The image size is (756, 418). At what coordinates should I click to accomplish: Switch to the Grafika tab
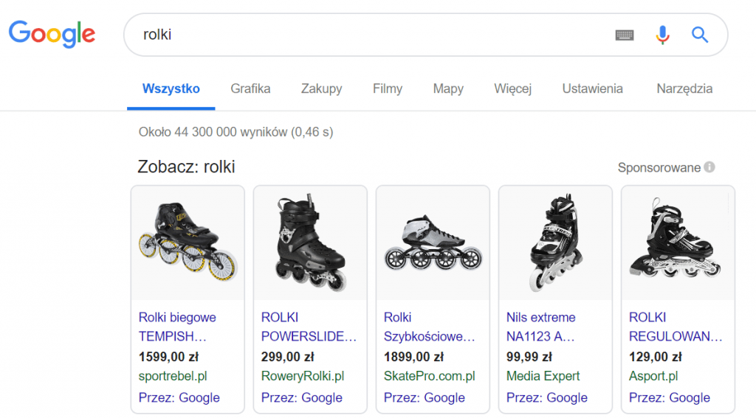(250, 88)
